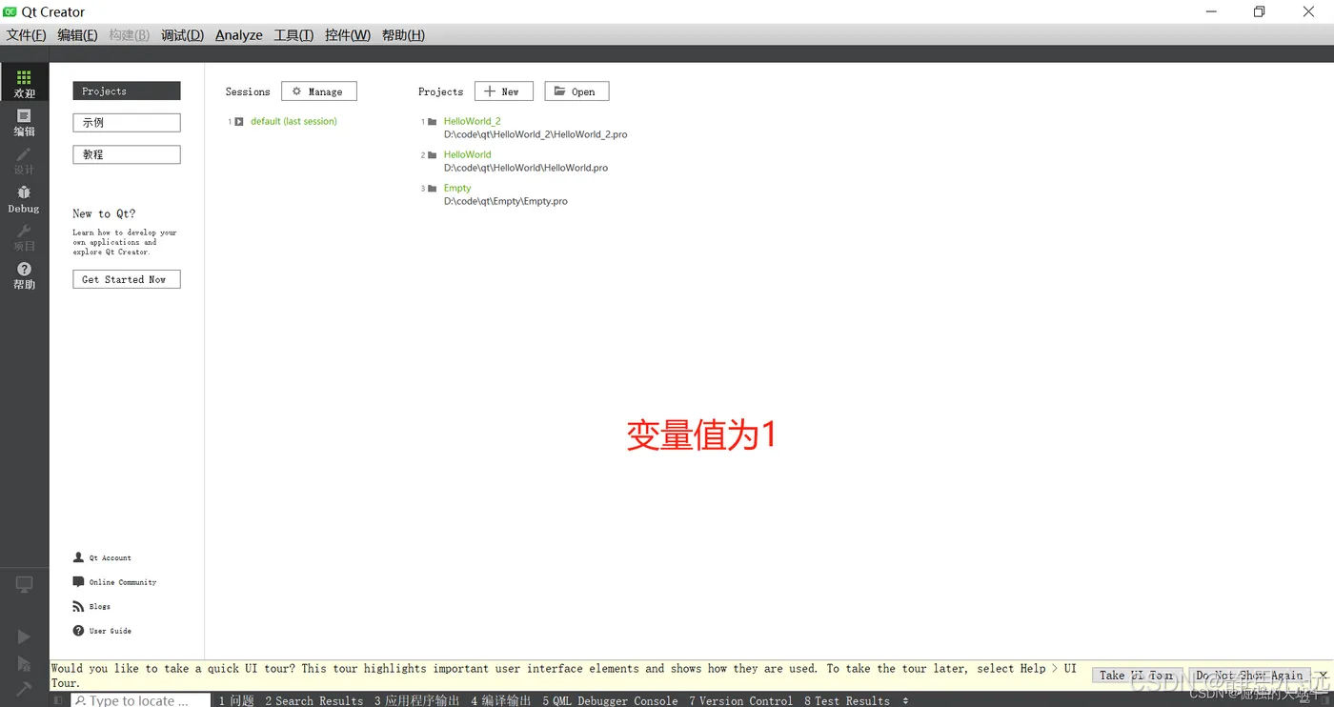Screen dimensions: 1334x707
Task: Open the 4 编译输出 pane
Action: click(501, 700)
